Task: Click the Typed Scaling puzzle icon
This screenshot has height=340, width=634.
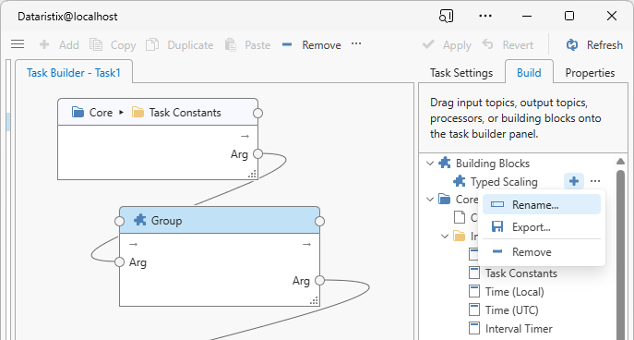Action: pos(460,181)
